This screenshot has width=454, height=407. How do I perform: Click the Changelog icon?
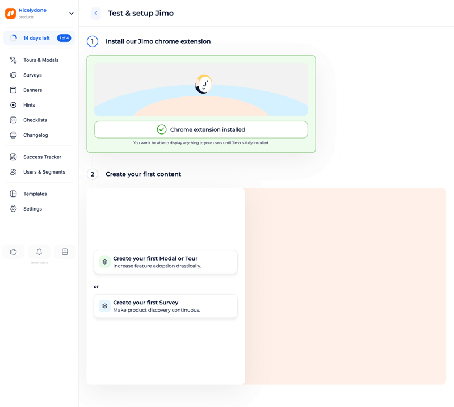tap(12, 135)
